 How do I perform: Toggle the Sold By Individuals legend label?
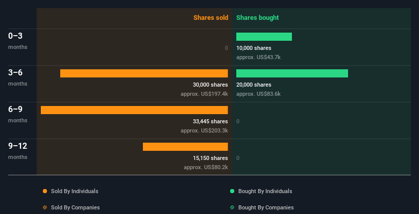coord(75,191)
